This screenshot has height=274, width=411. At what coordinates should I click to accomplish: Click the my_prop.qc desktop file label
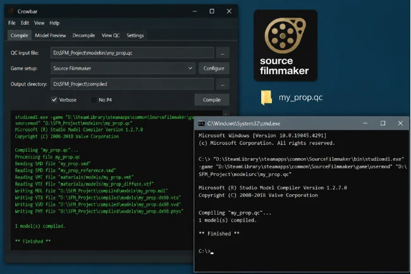click(300, 97)
